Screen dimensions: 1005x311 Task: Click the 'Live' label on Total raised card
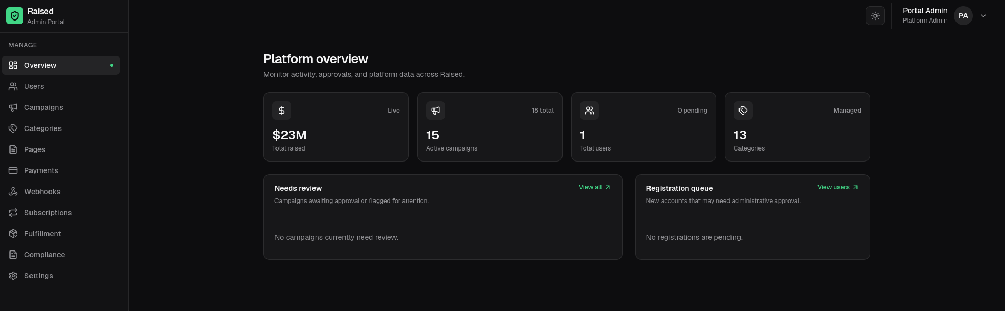tap(393, 111)
